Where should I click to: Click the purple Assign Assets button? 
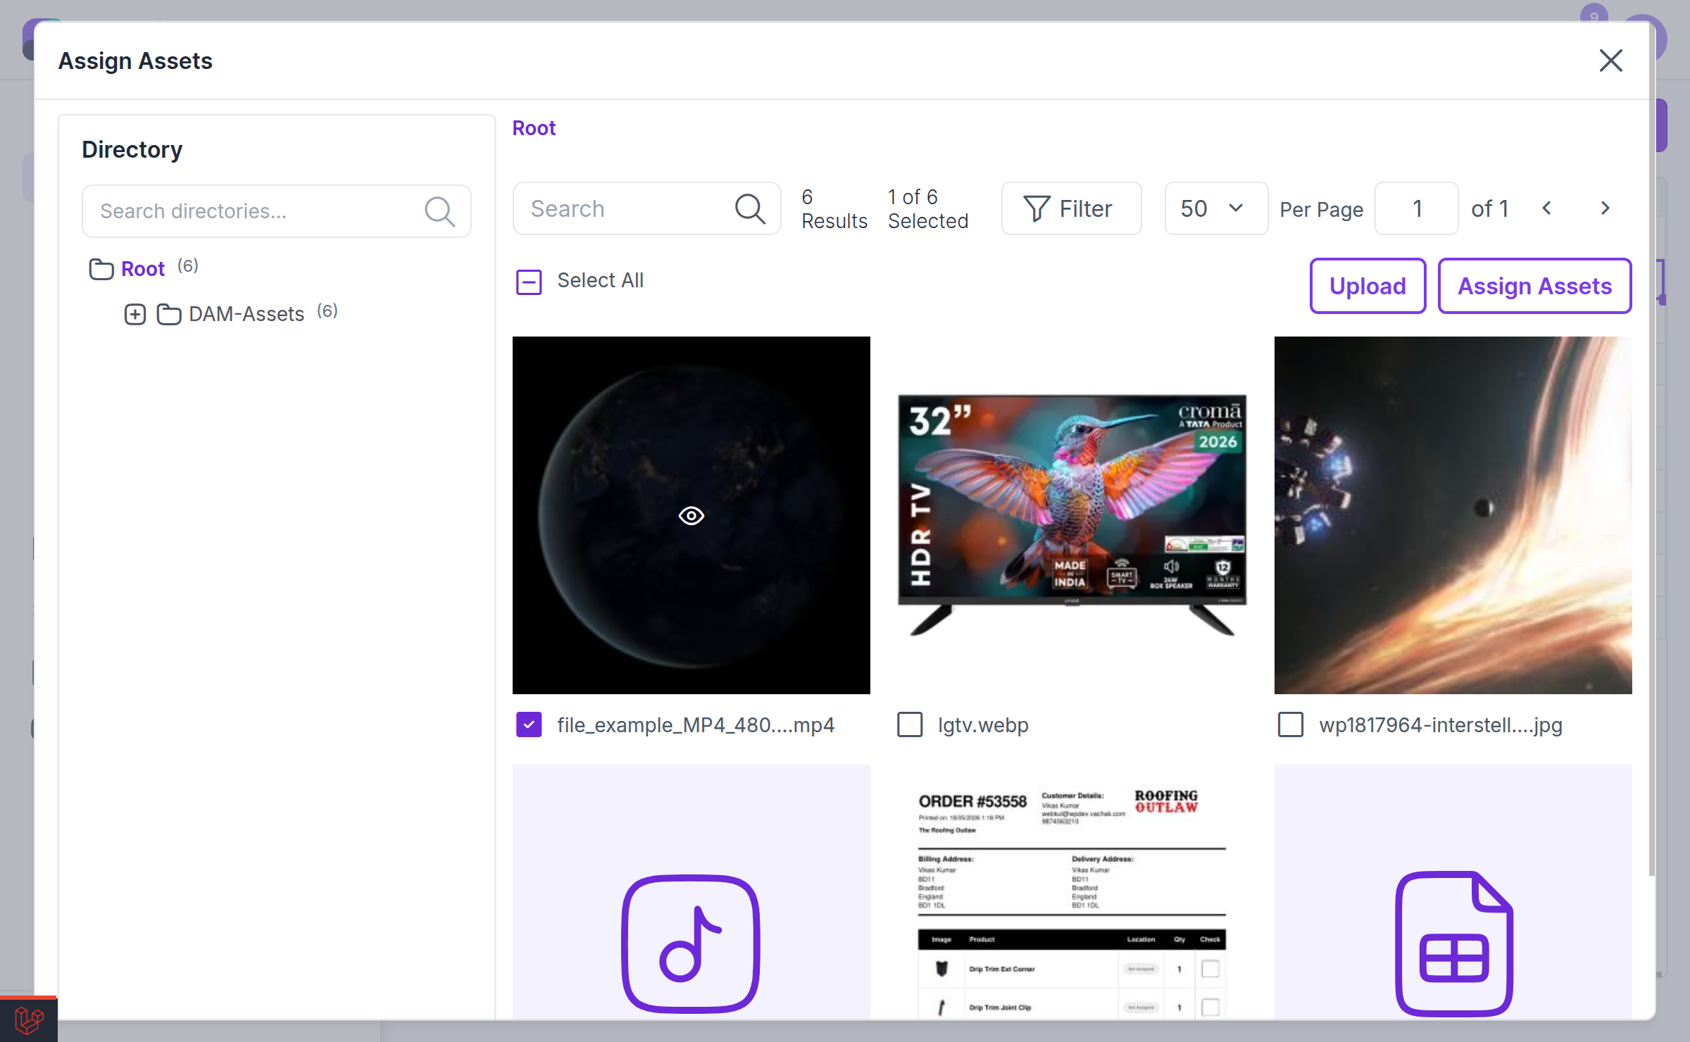1534,286
